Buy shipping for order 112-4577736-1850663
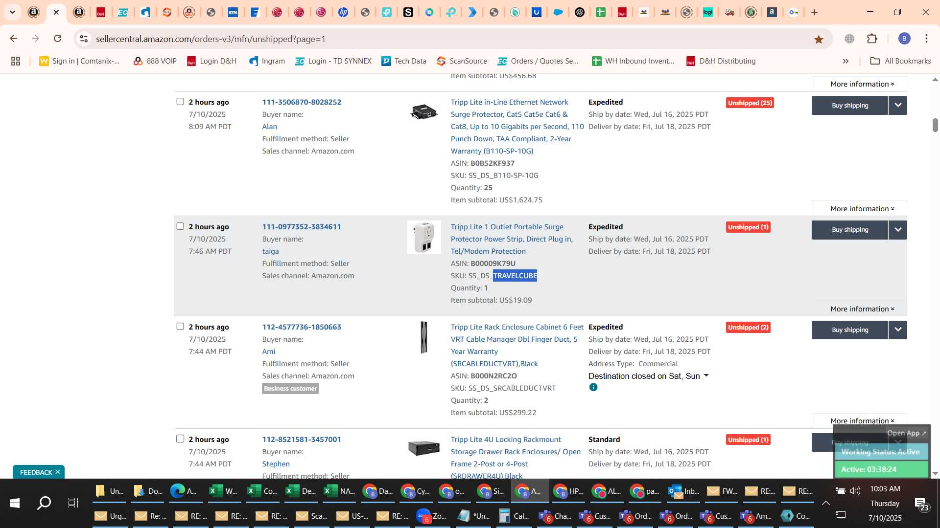The image size is (940, 528). [x=850, y=330]
